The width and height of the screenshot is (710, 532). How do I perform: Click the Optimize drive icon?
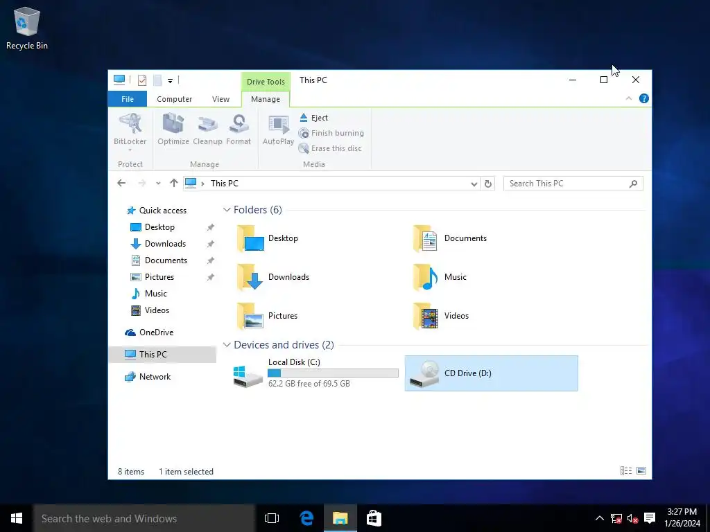click(173, 130)
